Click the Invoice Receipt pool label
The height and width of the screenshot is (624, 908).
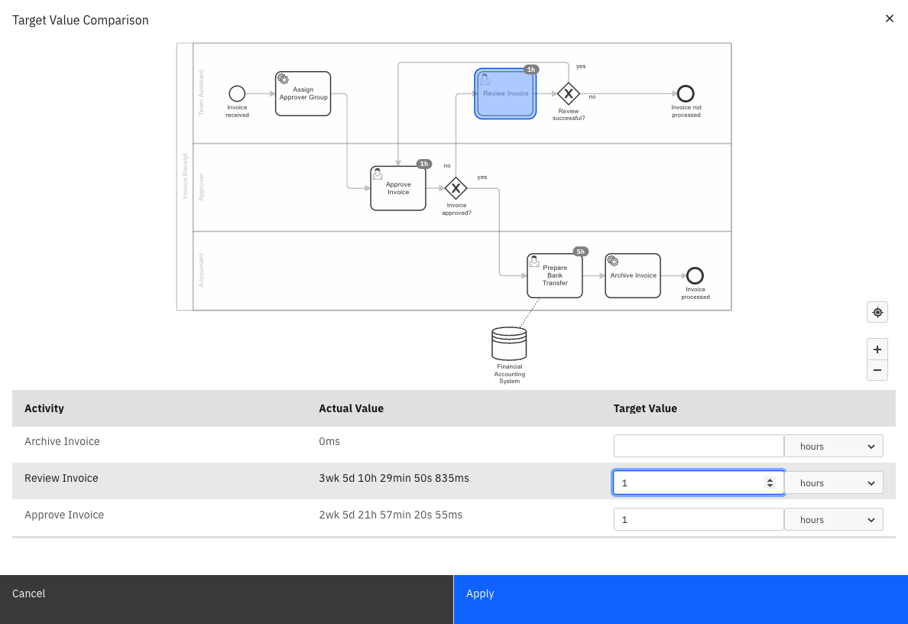click(185, 176)
